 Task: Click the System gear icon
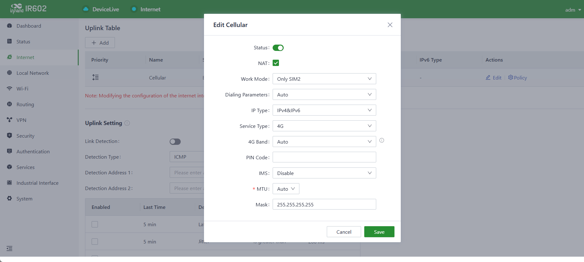tap(9, 199)
